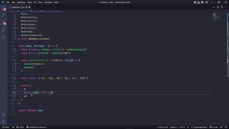Image resolution: width=229 pixels, height=129 pixels.
Task: Click the feedback icon in status bar
Action: (221, 127)
